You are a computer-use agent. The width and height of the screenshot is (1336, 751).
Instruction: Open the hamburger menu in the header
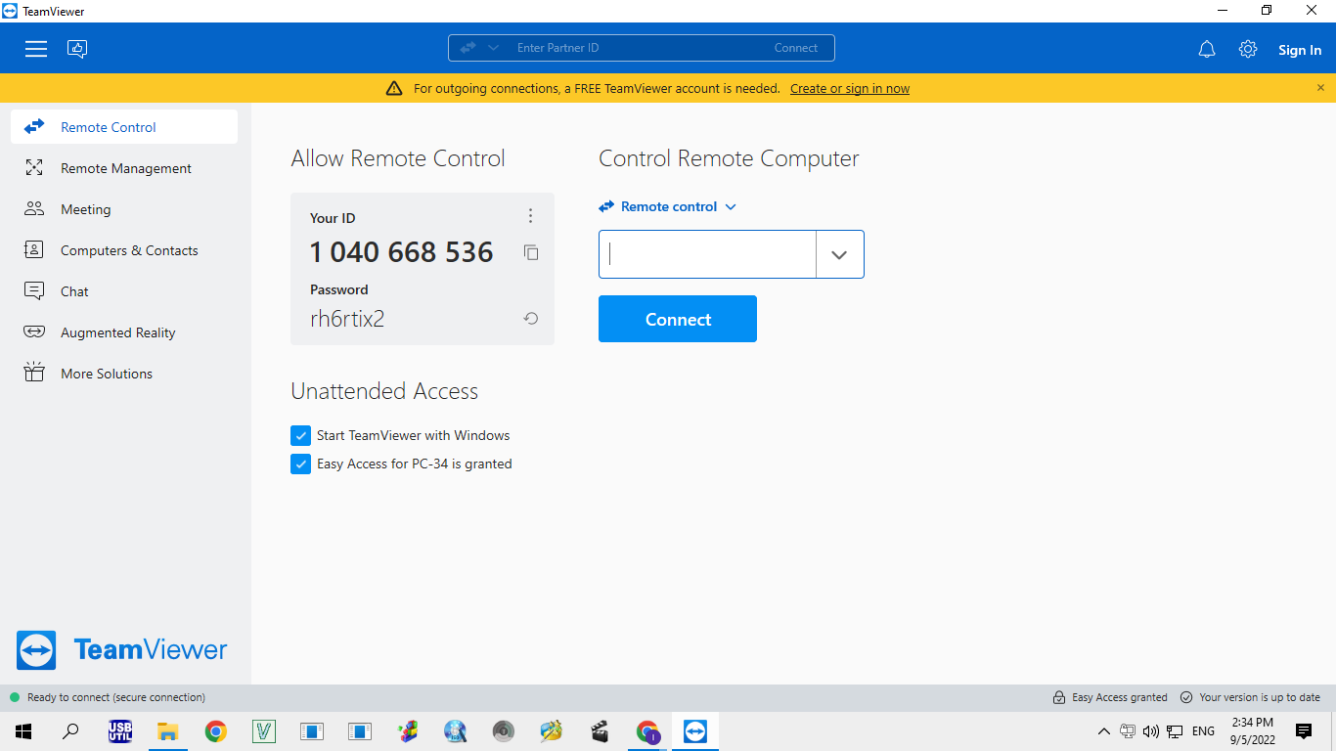[x=36, y=49]
